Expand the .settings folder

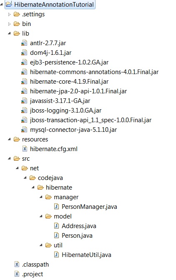[x=10, y=14]
